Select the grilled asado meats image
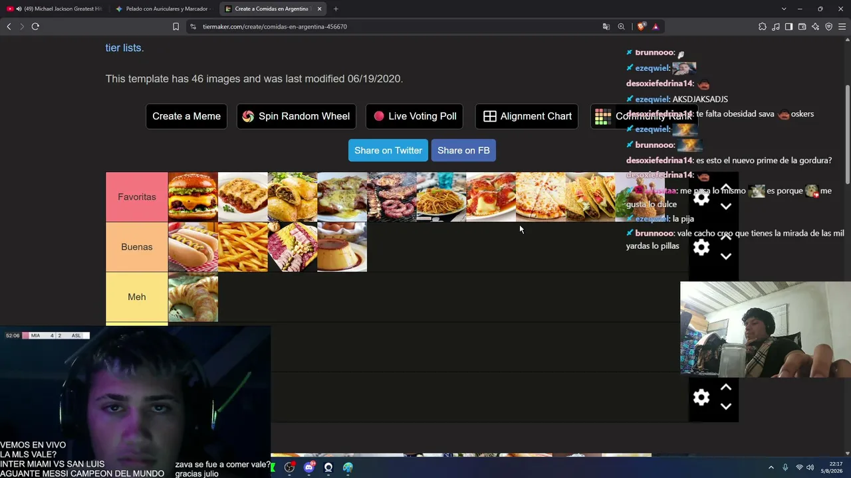851x478 pixels. [x=392, y=197]
